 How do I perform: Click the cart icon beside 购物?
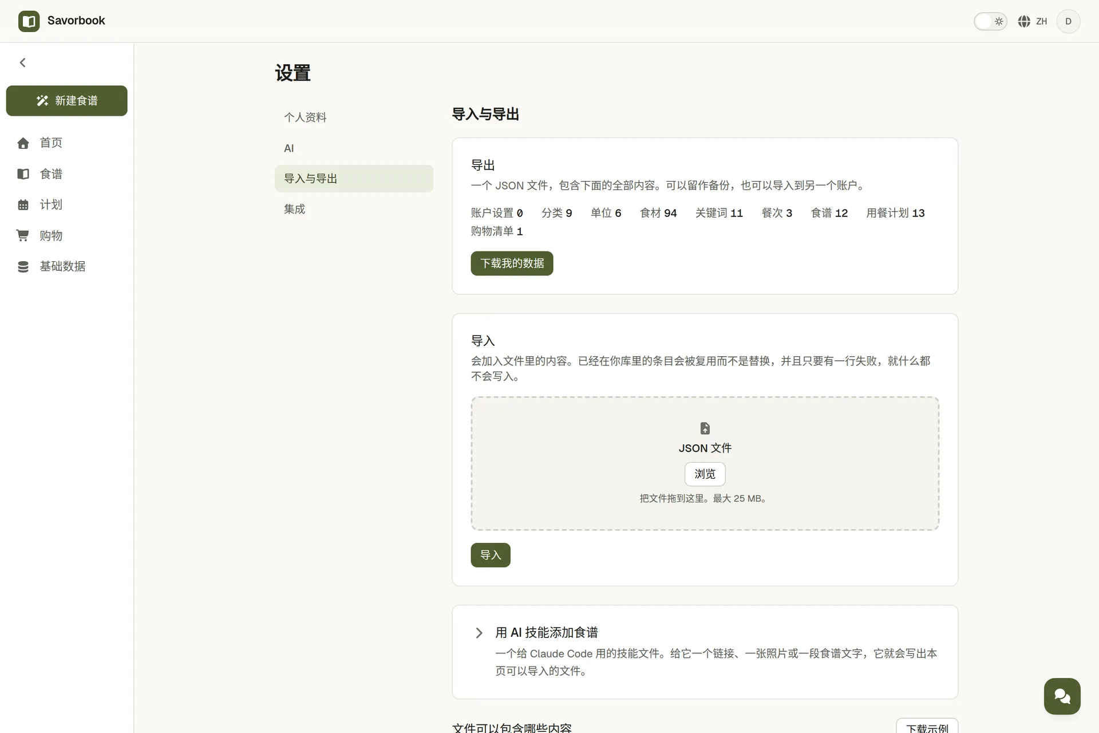pos(23,235)
